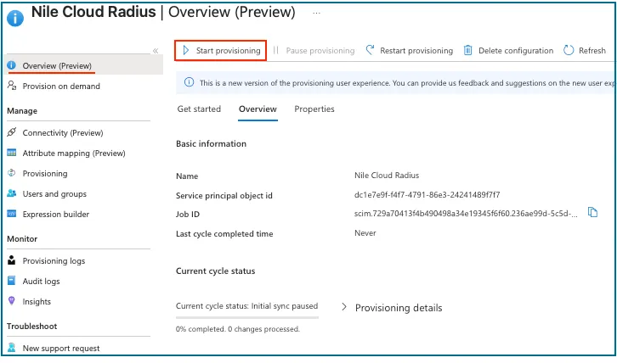Click '0% completed. 0 changes processed.'
This screenshot has width=617, height=363.
click(x=238, y=329)
